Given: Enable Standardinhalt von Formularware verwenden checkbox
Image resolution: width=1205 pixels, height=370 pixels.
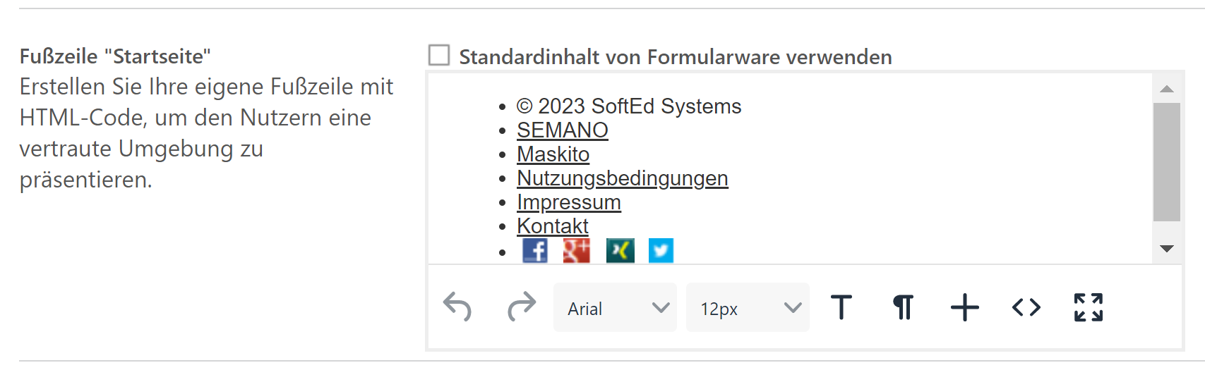Looking at the screenshot, I should point(439,55).
